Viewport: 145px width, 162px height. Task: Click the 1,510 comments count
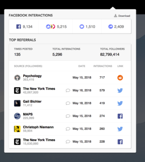[90, 26]
